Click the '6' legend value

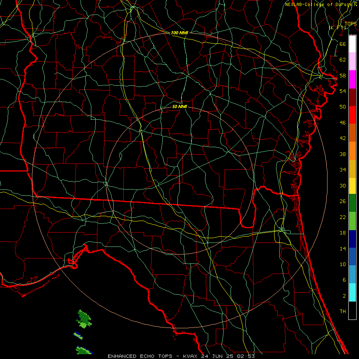click(x=344, y=280)
